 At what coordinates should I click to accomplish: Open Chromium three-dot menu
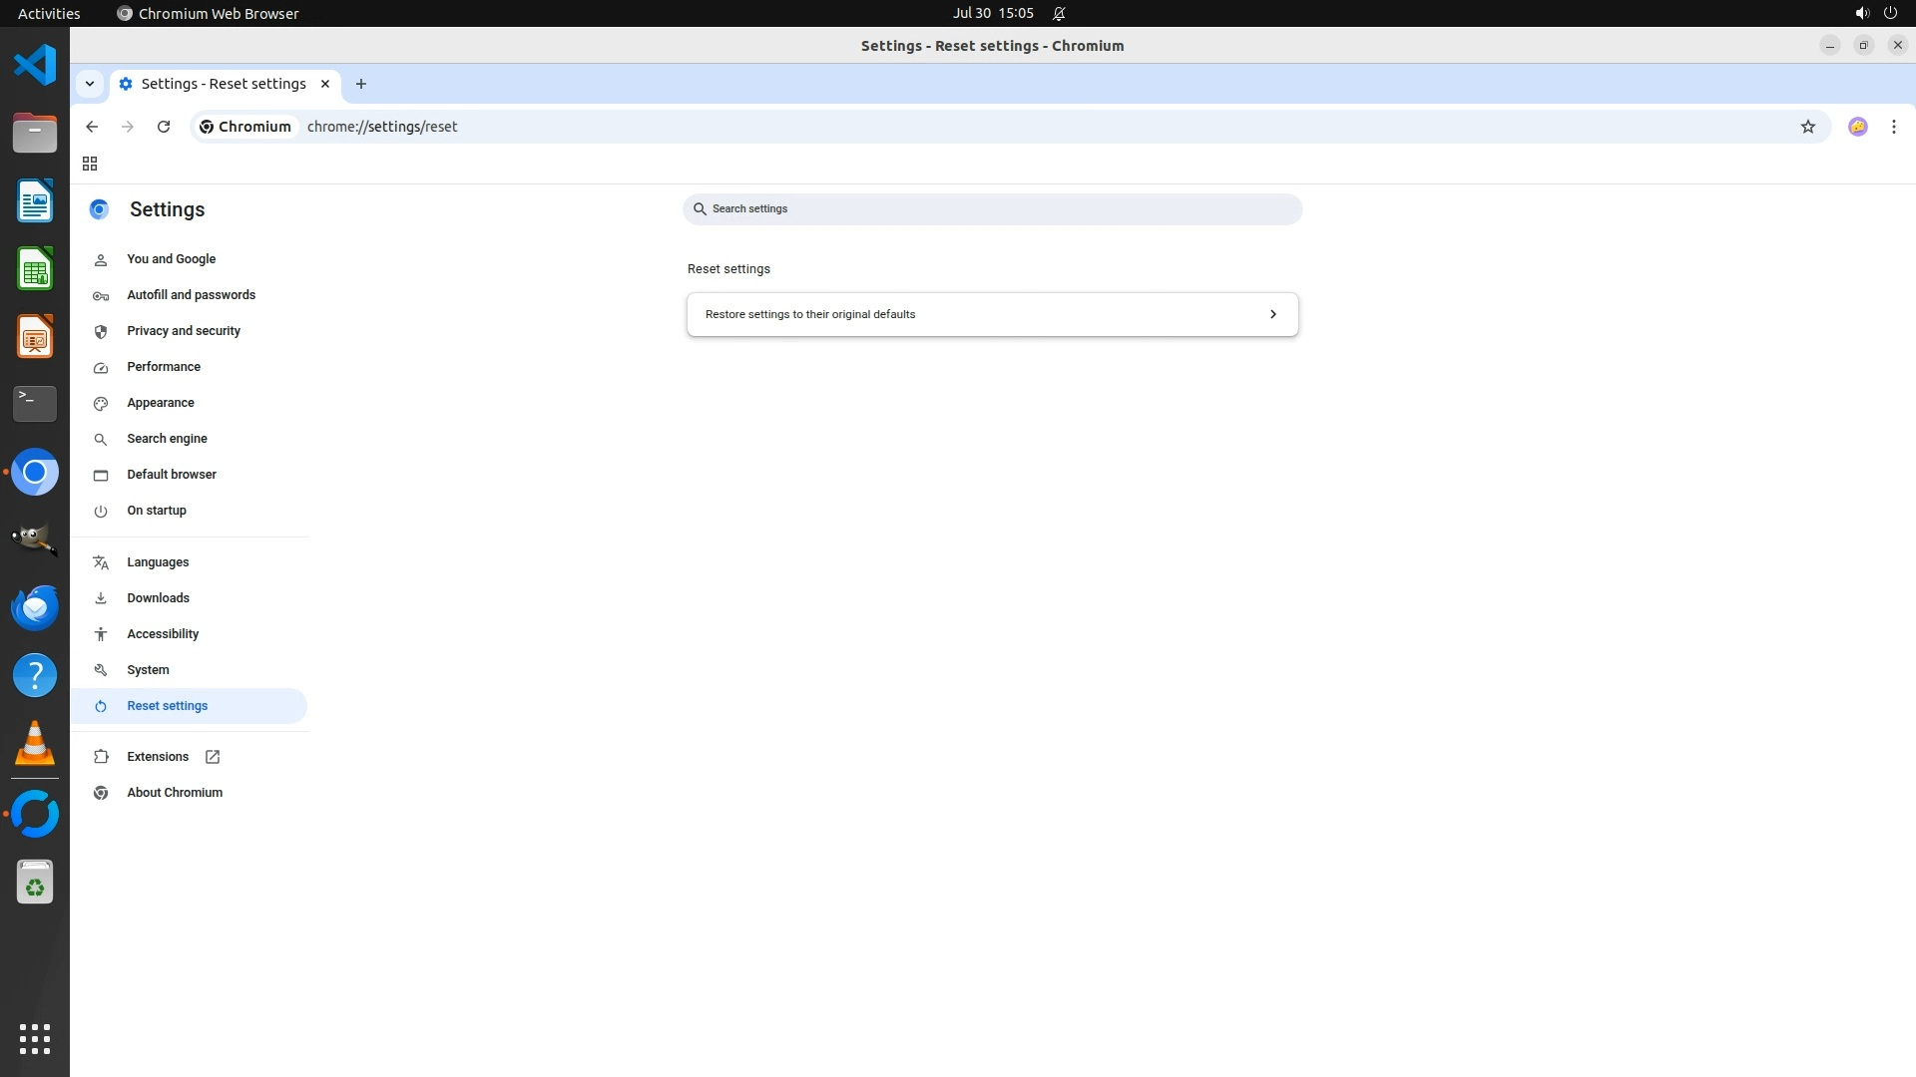pyautogui.click(x=1893, y=127)
